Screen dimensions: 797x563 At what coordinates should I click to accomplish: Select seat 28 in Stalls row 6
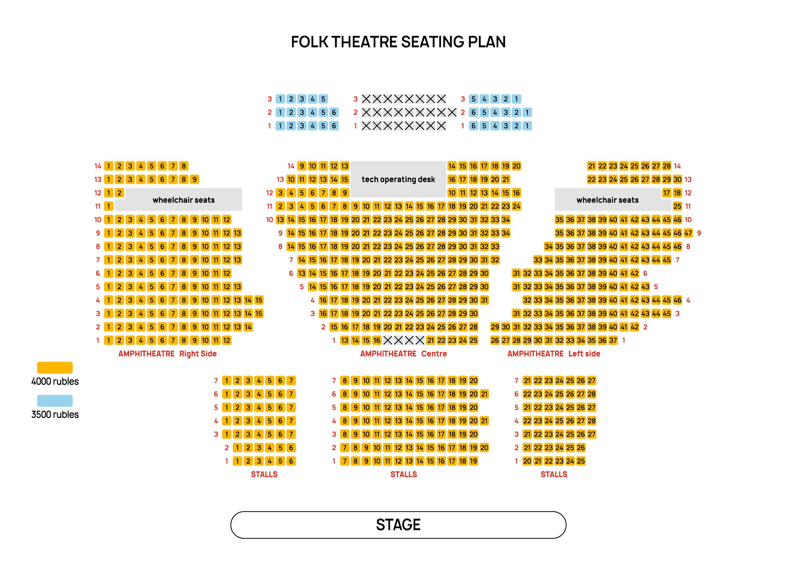coord(592,394)
